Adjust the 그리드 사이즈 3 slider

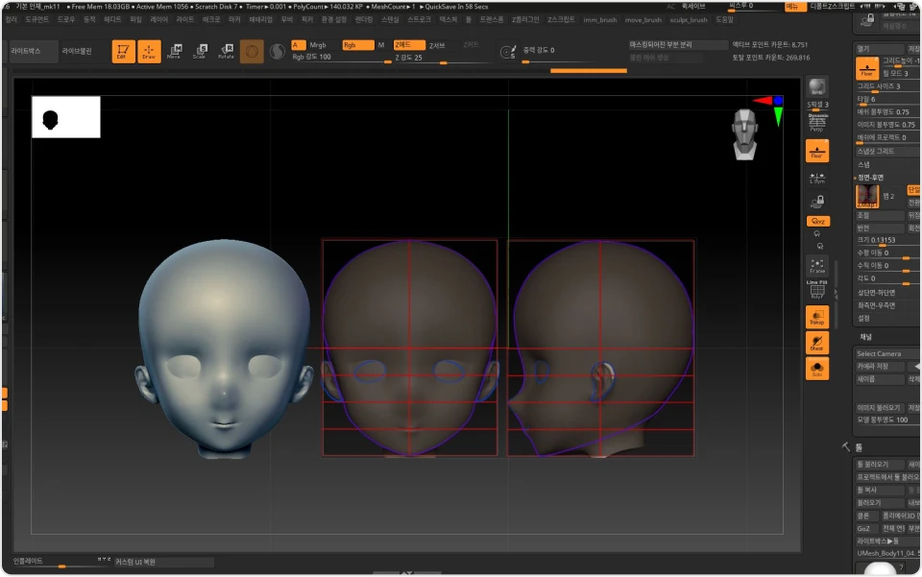tap(887, 87)
